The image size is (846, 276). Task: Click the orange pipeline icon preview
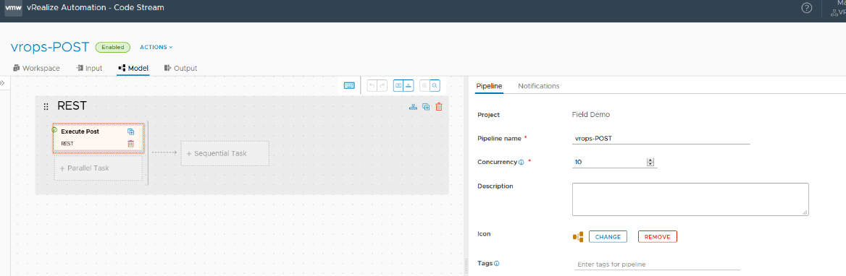578,237
